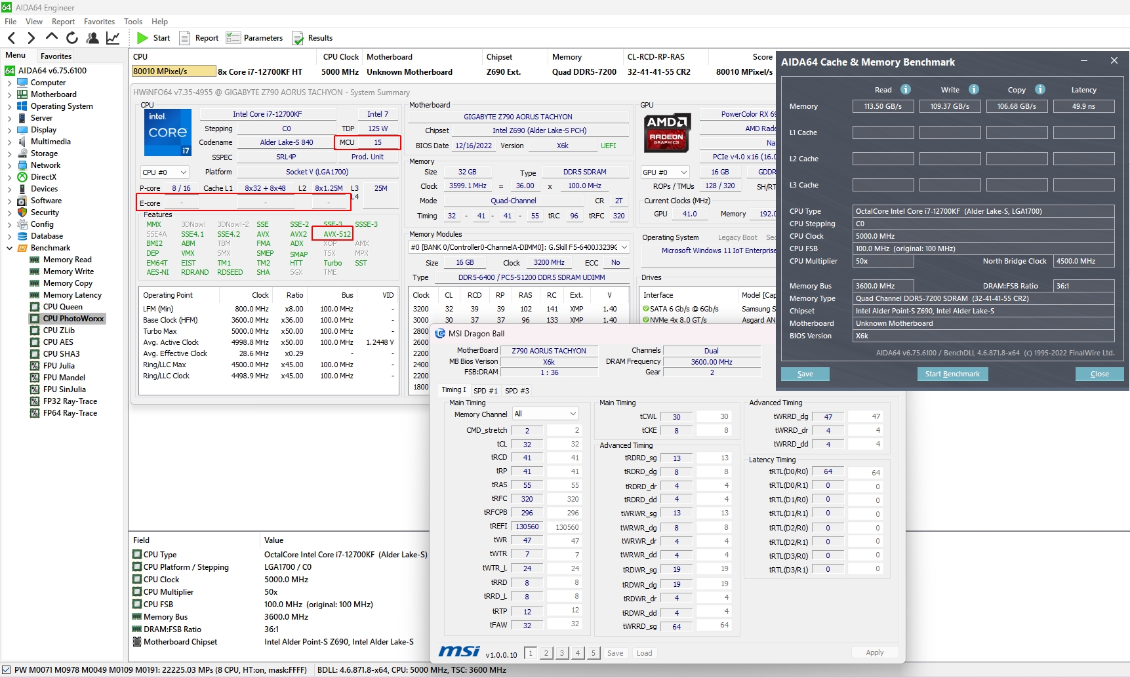
Task: Click the user silhouette toolbar icon
Action: pos(92,38)
